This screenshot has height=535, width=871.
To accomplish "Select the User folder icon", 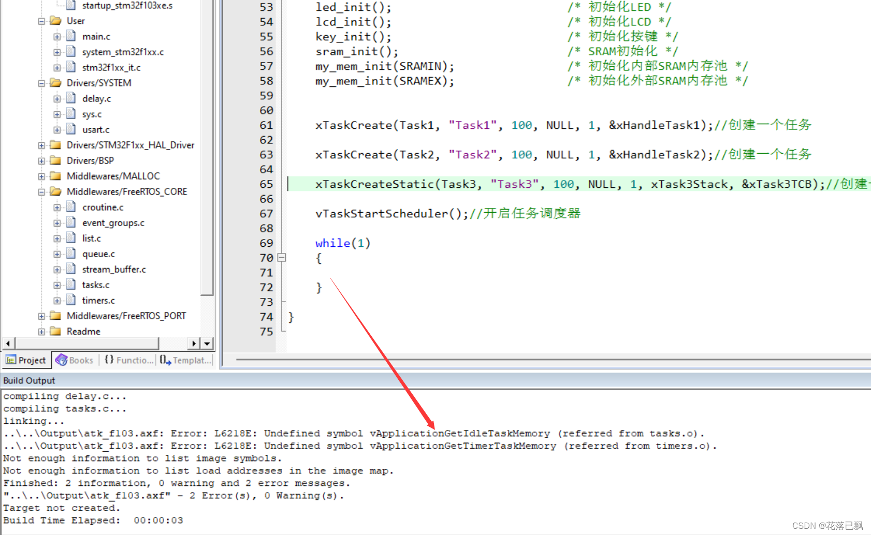I will click(x=55, y=21).
